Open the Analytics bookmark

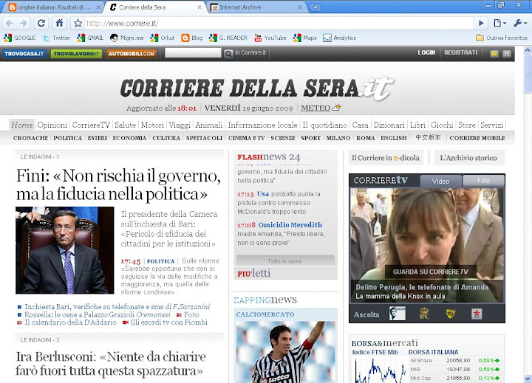coord(340,38)
